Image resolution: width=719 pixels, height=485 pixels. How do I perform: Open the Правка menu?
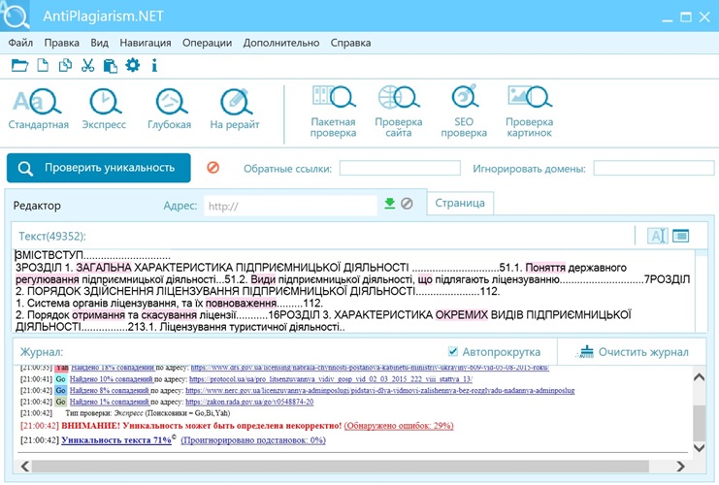coord(62,43)
